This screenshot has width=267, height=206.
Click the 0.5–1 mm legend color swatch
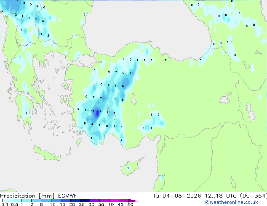[17, 201]
